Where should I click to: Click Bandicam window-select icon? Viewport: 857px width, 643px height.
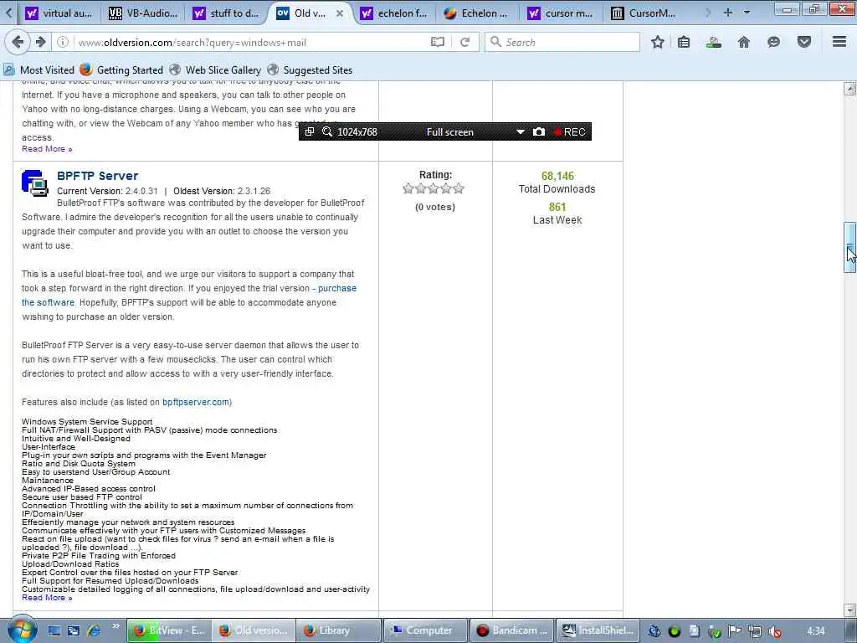click(x=310, y=131)
